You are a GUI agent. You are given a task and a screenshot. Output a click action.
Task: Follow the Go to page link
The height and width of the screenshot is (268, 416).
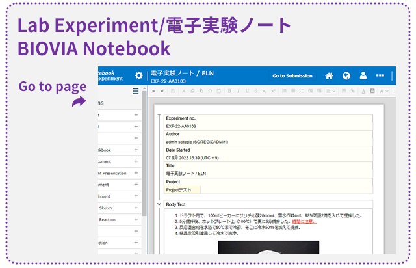pyautogui.click(x=53, y=87)
